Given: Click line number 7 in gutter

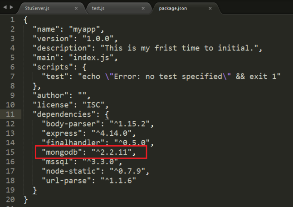Looking at the screenshot, I should [13, 76].
